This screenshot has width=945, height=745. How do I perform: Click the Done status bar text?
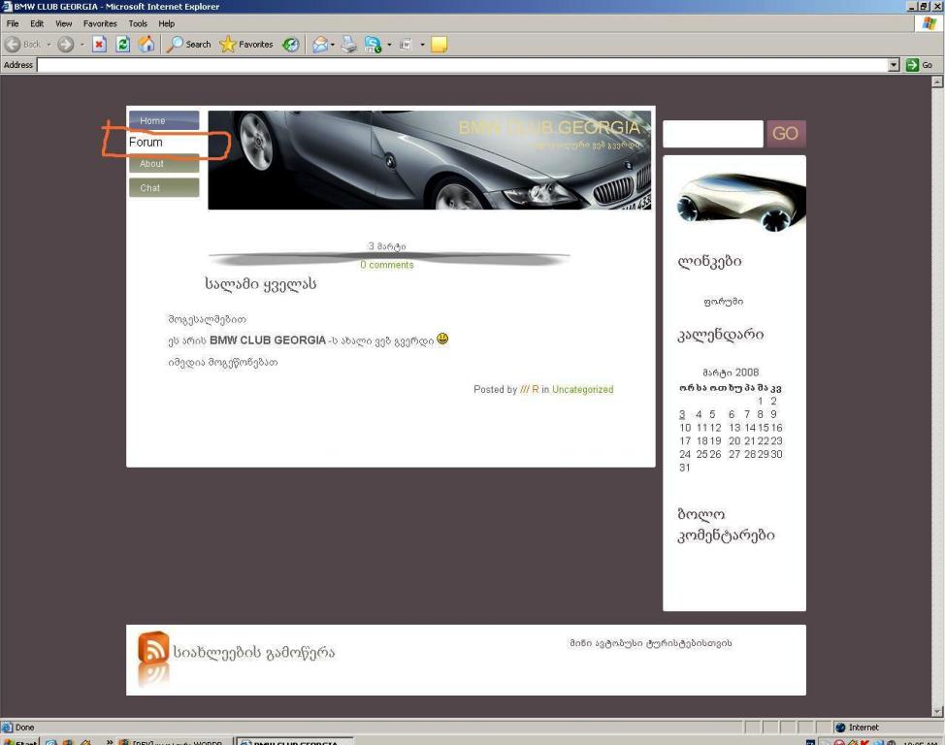tap(24, 728)
